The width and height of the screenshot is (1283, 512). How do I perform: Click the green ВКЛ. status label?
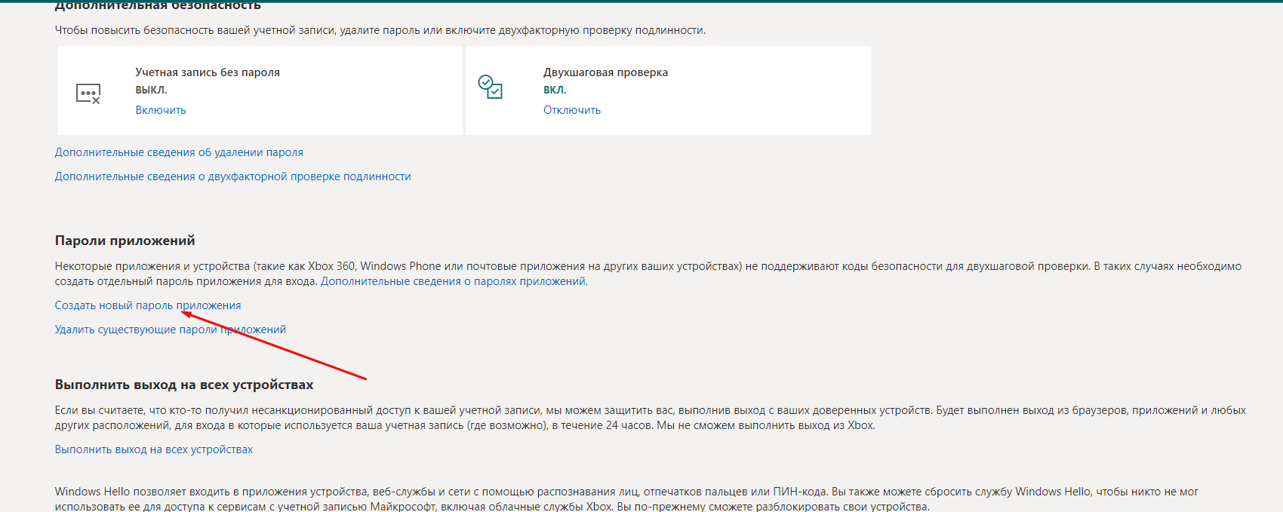(555, 90)
